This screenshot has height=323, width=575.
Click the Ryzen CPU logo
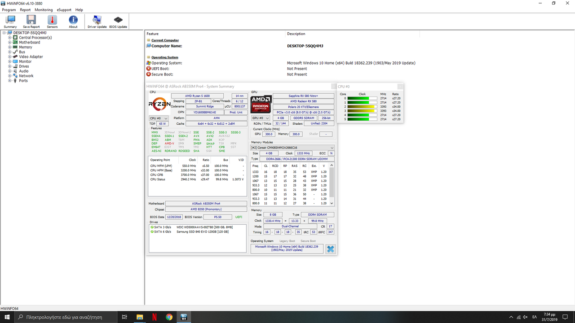point(159,104)
